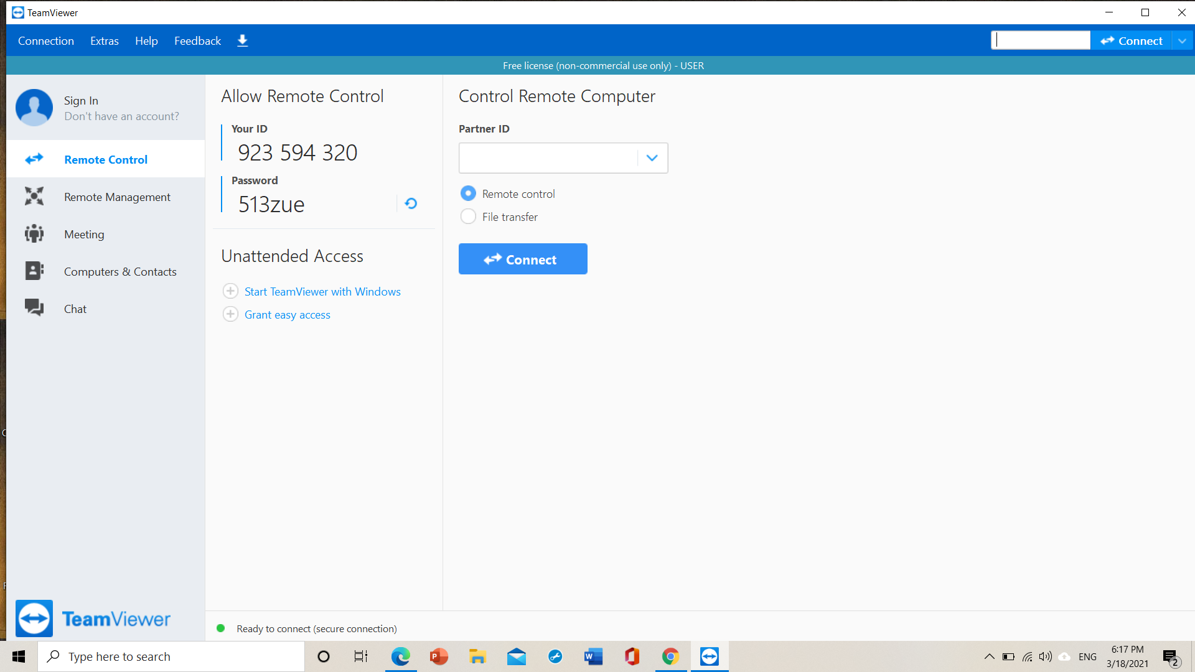Click the TeamViewer taskbar icon

(x=710, y=656)
